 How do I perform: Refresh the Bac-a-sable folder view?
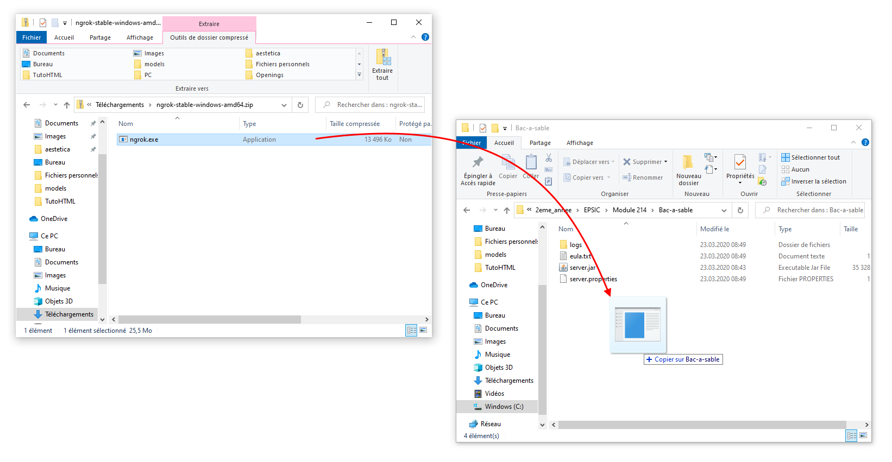click(x=740, y=210)
